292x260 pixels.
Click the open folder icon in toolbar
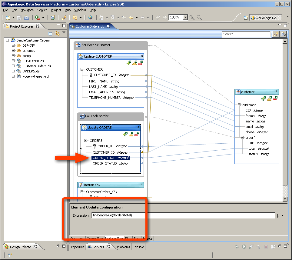coord(75,18)
